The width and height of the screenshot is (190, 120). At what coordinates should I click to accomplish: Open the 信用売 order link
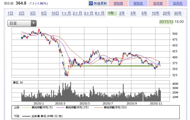(x=178, y=3)
